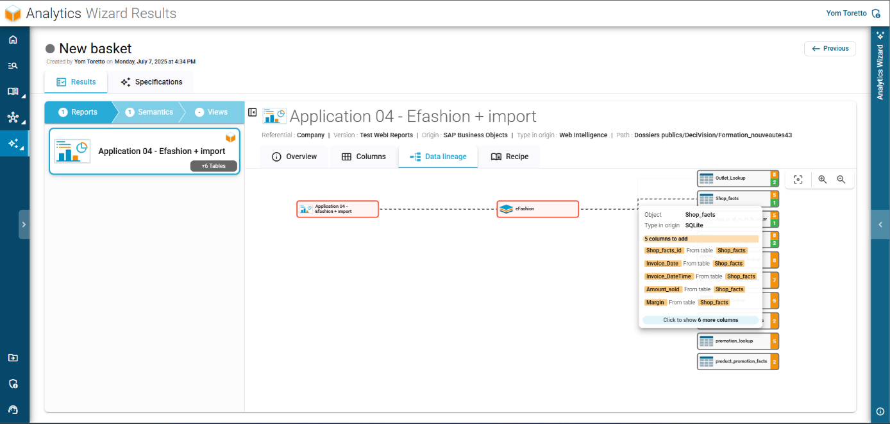This screenshot has height=424, width=890.
Task: Expand the Analytics Wizard right panel arrow
Action: click(880, 225)
